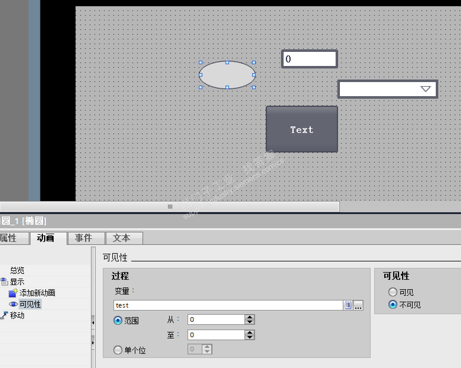Click the symbolic I/O field box on canvas

pyautogui.click(x=388, y=89)
